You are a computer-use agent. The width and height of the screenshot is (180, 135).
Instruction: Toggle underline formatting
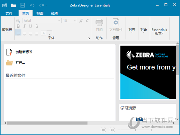pos(31,26)
